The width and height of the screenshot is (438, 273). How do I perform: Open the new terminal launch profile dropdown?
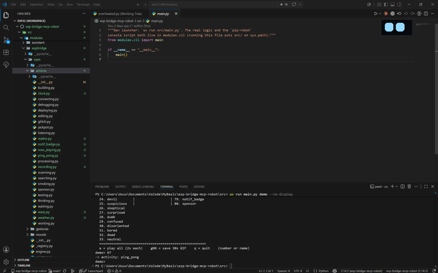click(x=397, y=186)
